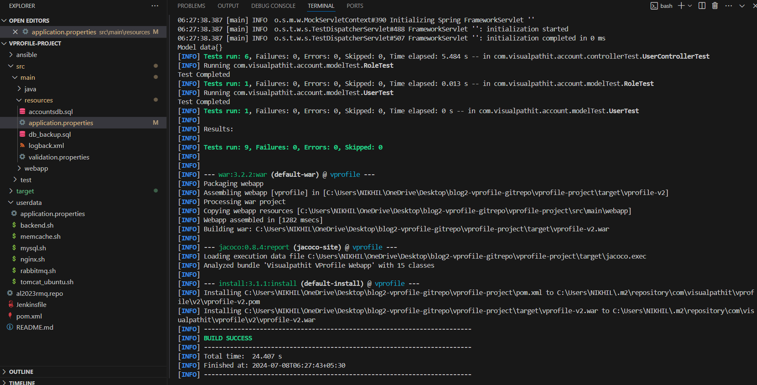Viewport: 757px width, 385px height.
Task: Click the accountsdb.sql database file icon
Action: click(x=22, y=112)
